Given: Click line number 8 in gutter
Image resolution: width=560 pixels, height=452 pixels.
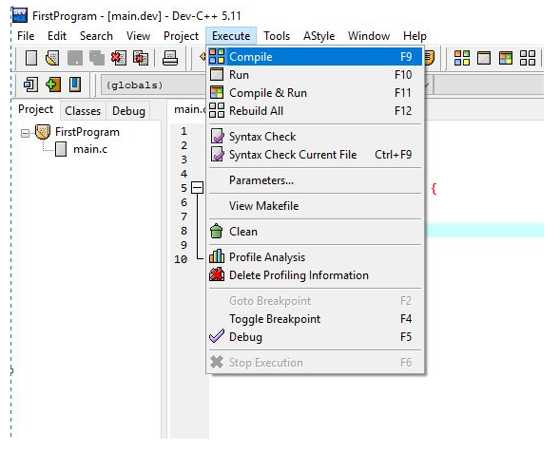Looking at the screenshot, I should point(183,231).
